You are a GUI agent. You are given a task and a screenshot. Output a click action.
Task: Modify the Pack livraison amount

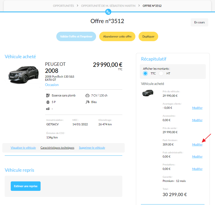pyautogui.click(x=197, y=144)
